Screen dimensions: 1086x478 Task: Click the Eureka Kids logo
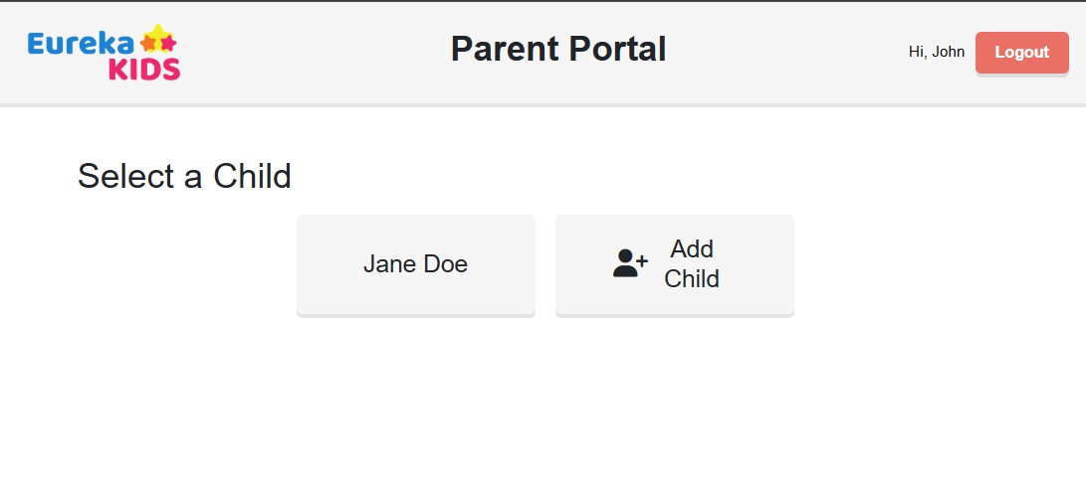[x=104, y=53]
